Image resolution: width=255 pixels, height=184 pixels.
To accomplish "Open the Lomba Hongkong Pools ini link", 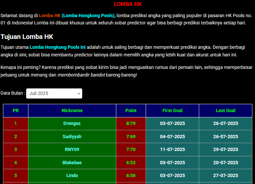I will (x=57, y=47).
